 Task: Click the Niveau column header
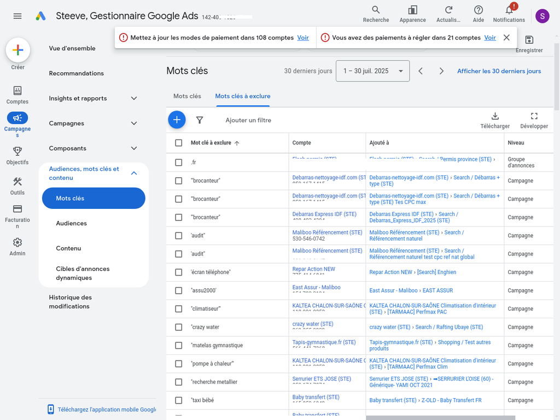pyautogui.click(x=516, y=143)
